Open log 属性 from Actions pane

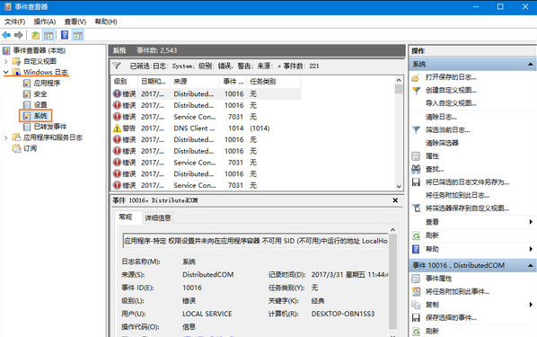coord(432,156)
